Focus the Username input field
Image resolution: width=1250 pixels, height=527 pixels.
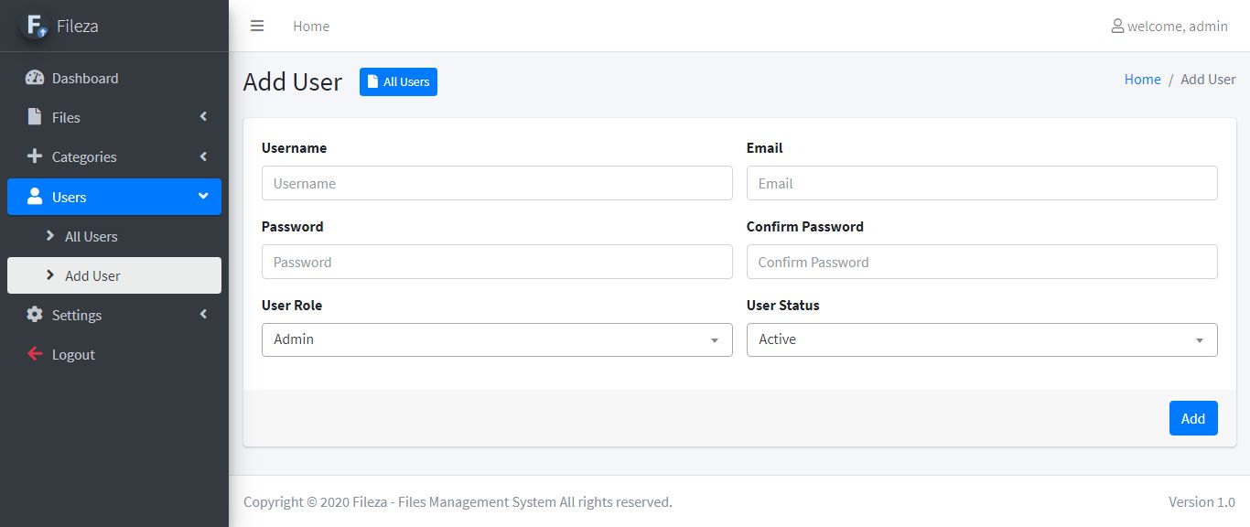[x=497, y=183]
